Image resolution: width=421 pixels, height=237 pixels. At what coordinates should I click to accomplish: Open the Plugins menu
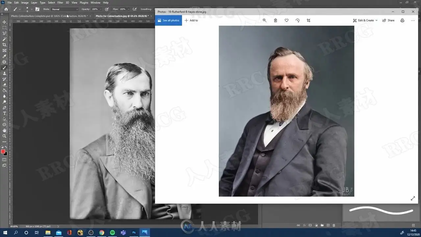point(84,3)
